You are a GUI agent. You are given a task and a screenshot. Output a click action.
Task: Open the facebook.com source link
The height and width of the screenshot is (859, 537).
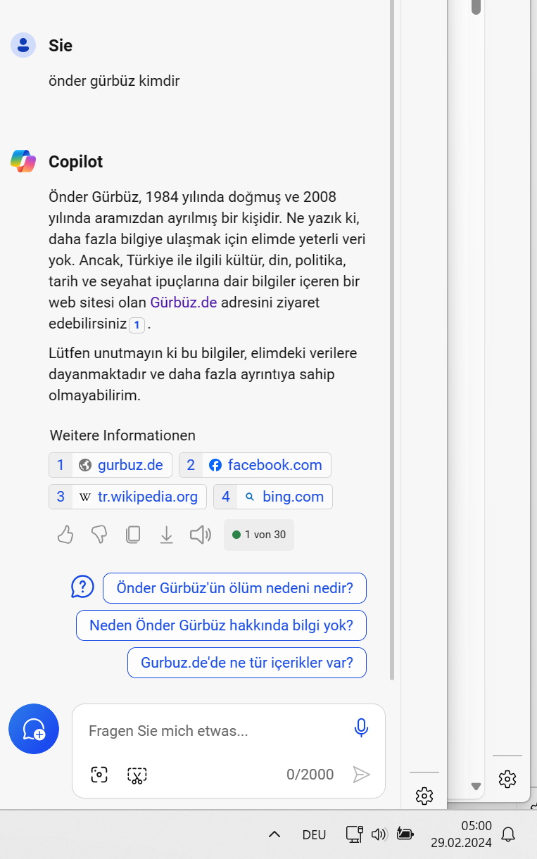(x=255, y=465)
